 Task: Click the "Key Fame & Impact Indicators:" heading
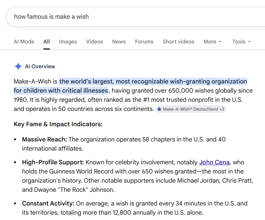pyautogui.click(x=58, y=124)
